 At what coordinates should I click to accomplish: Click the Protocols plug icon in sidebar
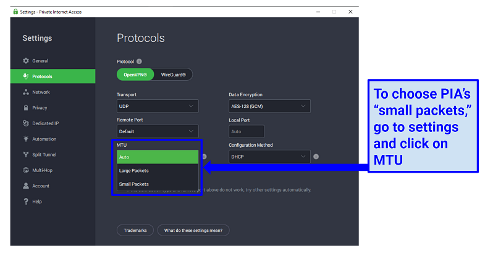(x=26, y=76)
